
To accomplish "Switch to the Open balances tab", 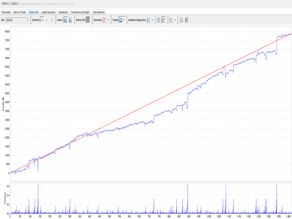I will click(99, 12).
